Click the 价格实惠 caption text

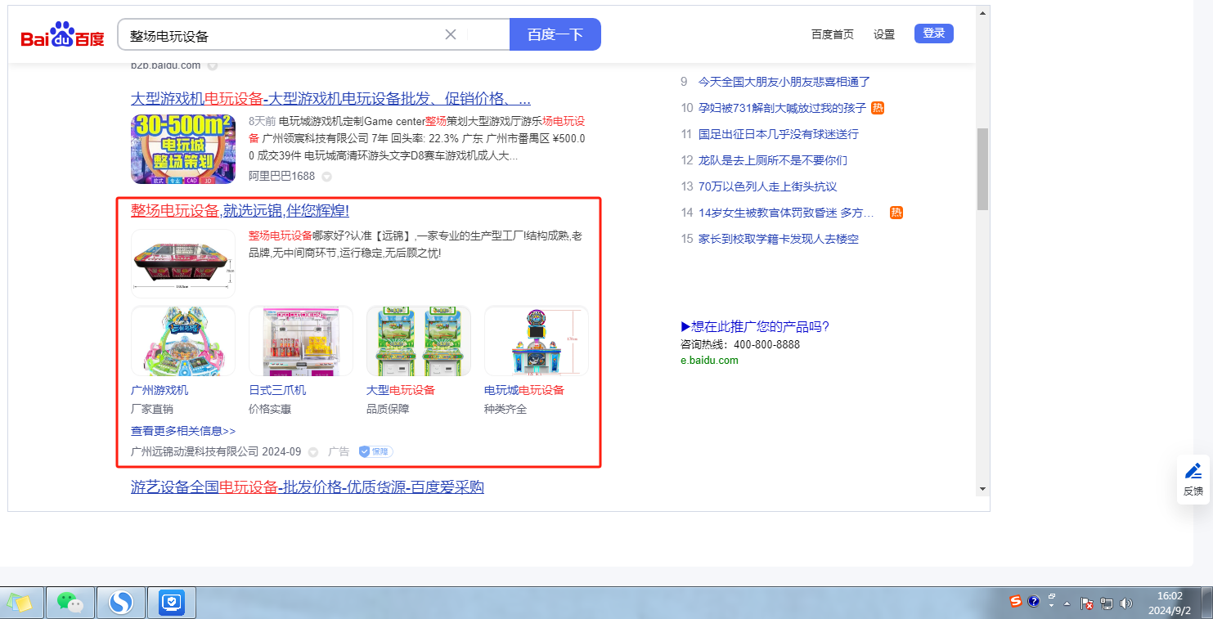tap(270, 409)
